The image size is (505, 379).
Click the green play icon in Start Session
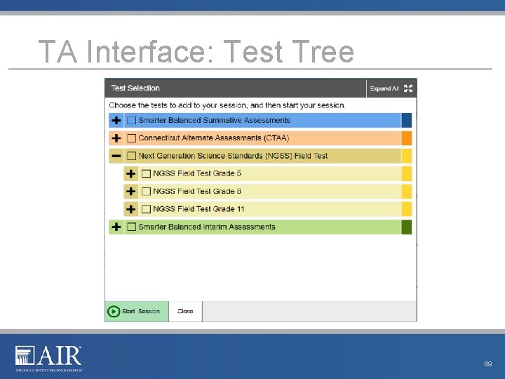pyautogui.click(x=114, y=312)
